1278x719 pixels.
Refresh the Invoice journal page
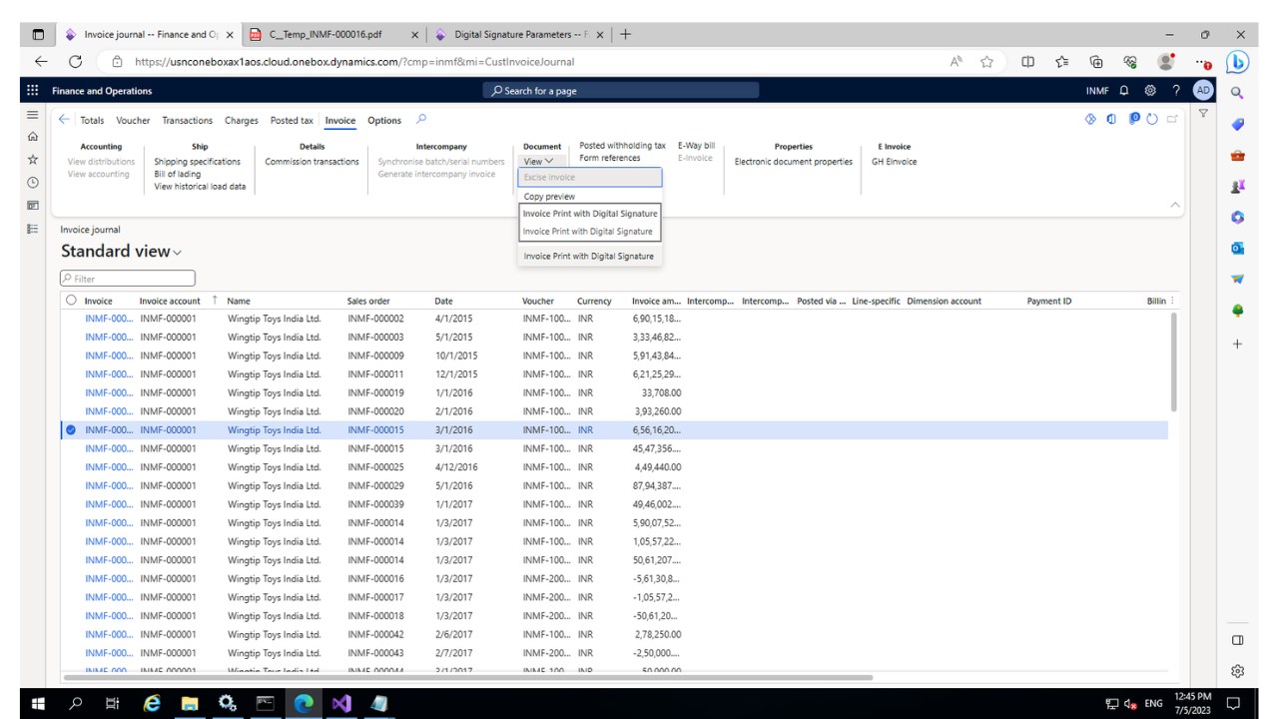pos(1152,120)
